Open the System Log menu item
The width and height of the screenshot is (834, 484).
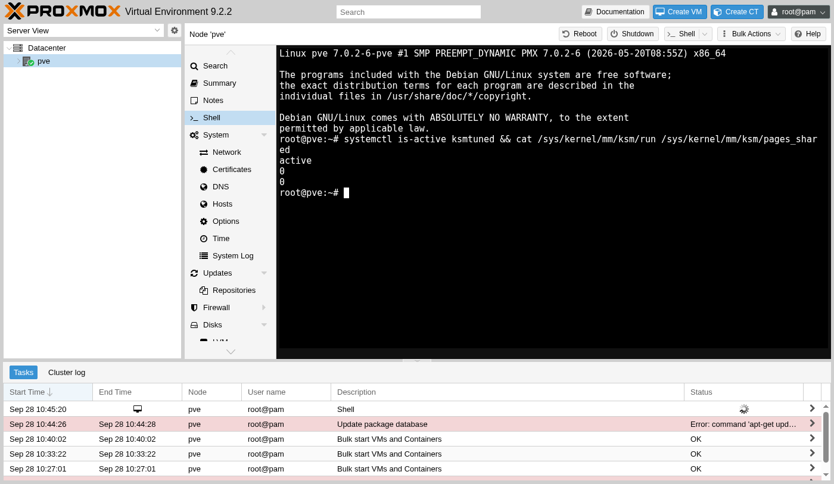[x=230, y=256]
